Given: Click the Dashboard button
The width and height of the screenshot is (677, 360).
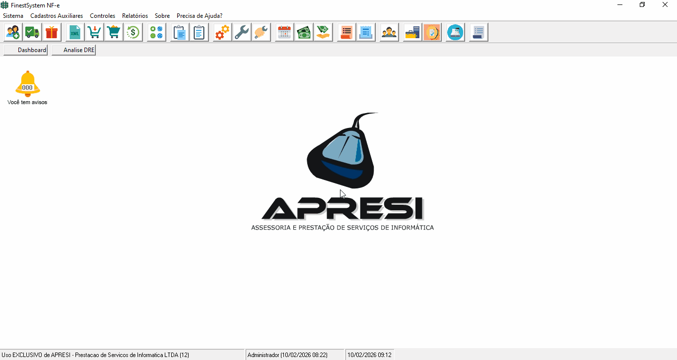Looking at the screenshot, I should tap(26, 50).
